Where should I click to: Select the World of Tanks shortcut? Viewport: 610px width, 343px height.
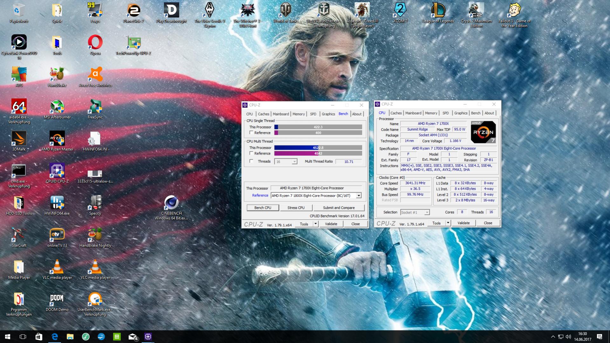click(x=286, y=13)
